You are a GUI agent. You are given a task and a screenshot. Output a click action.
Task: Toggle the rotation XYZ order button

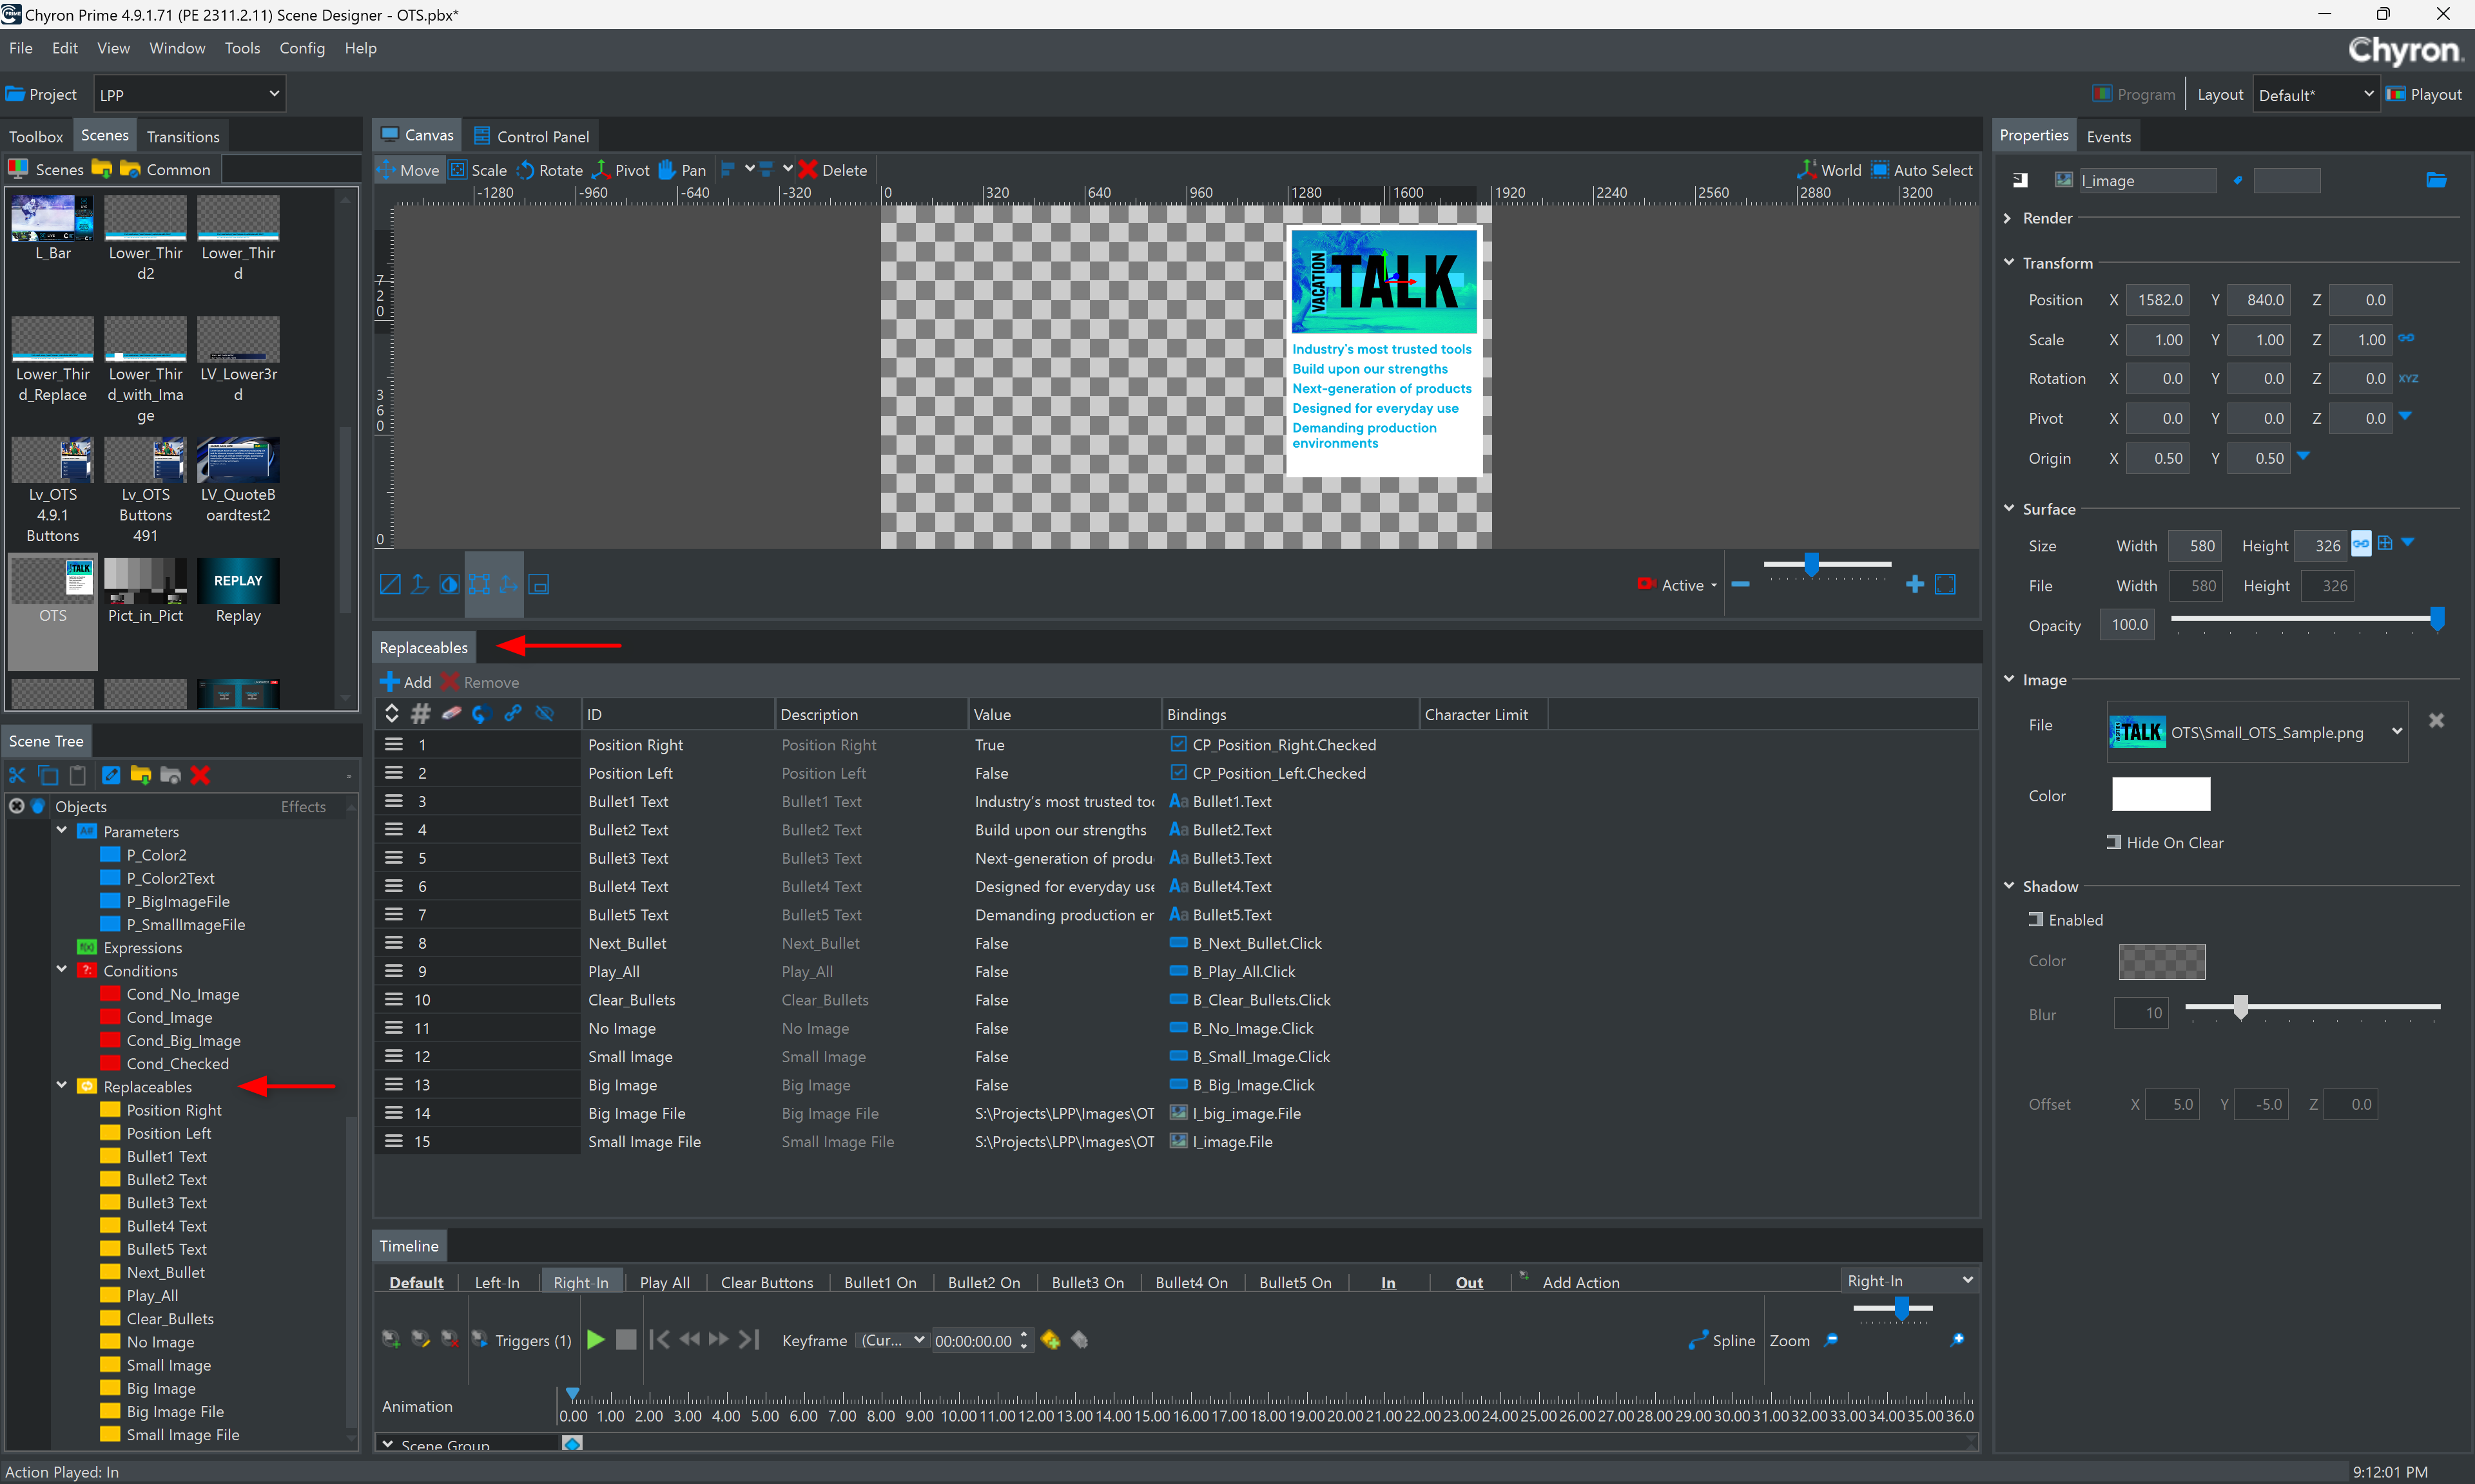[x=2409, y=378]
